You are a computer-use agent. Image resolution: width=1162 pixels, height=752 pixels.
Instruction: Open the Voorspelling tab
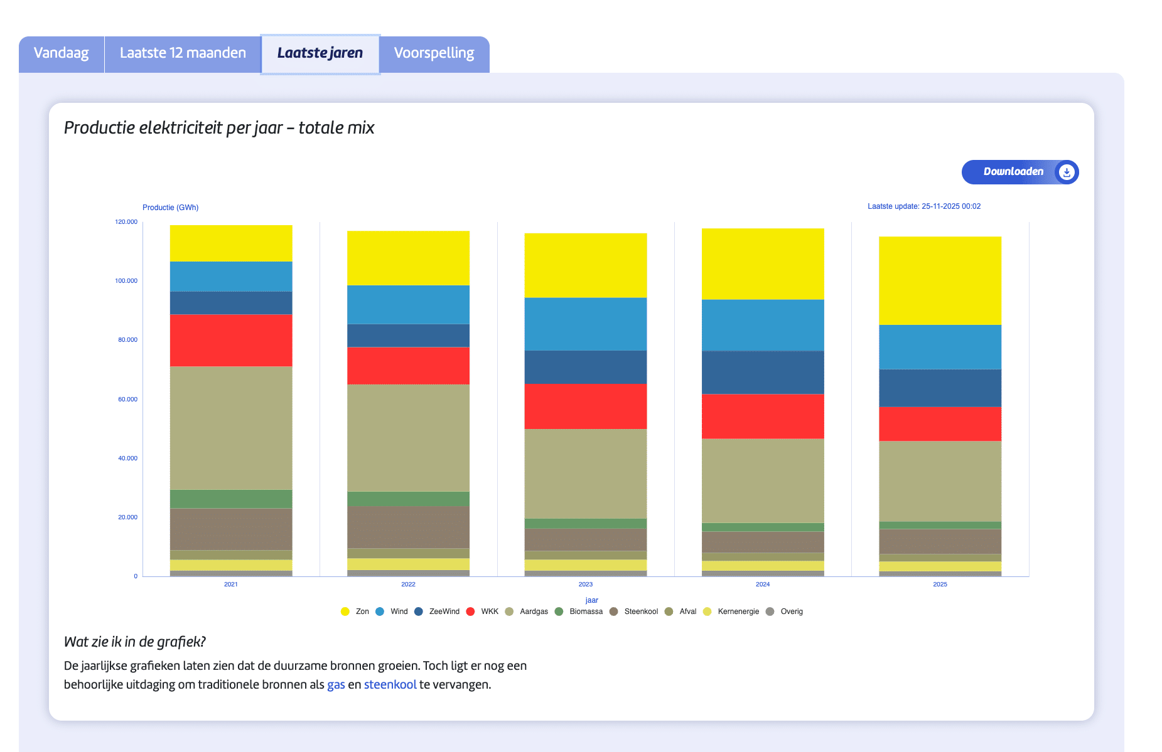pos(434,53)
